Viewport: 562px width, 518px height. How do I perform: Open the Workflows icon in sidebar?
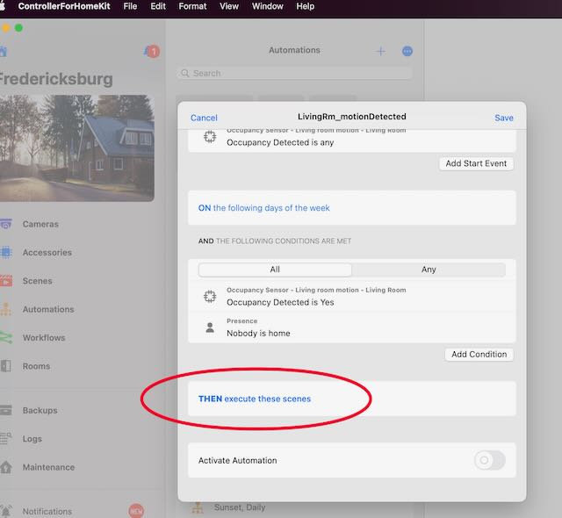6,337
